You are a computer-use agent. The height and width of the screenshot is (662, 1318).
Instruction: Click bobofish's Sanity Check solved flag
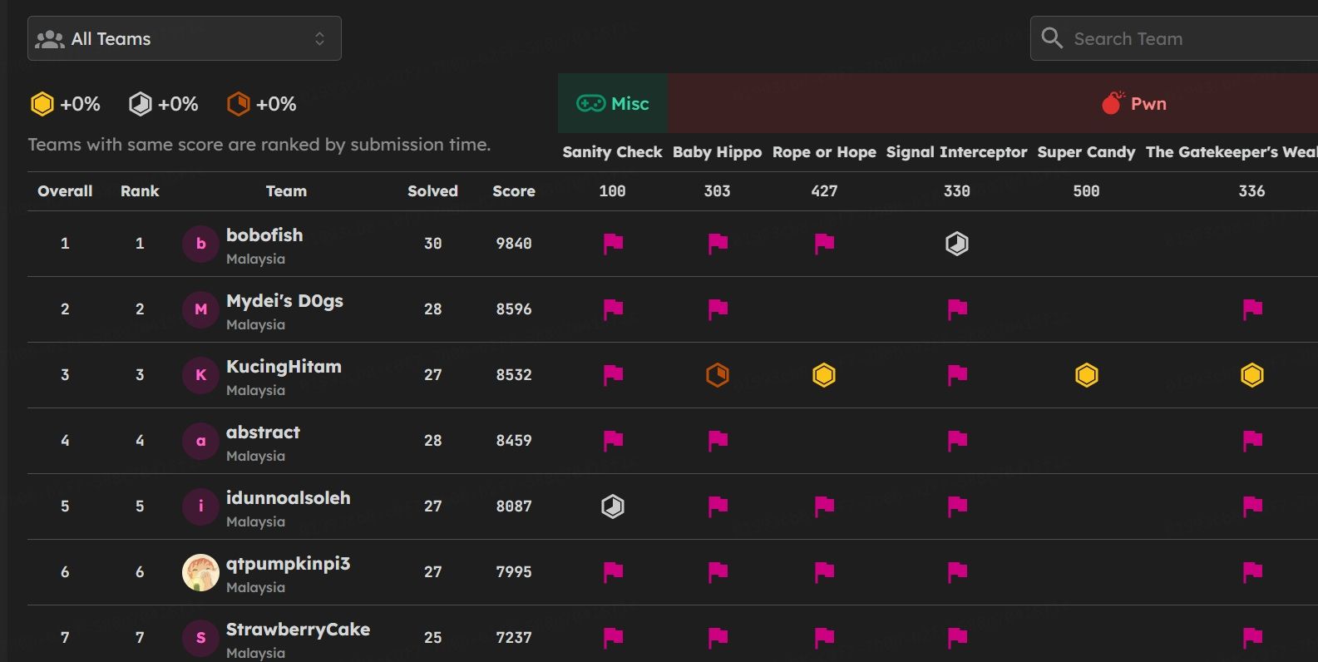click(x=613, y=244)
